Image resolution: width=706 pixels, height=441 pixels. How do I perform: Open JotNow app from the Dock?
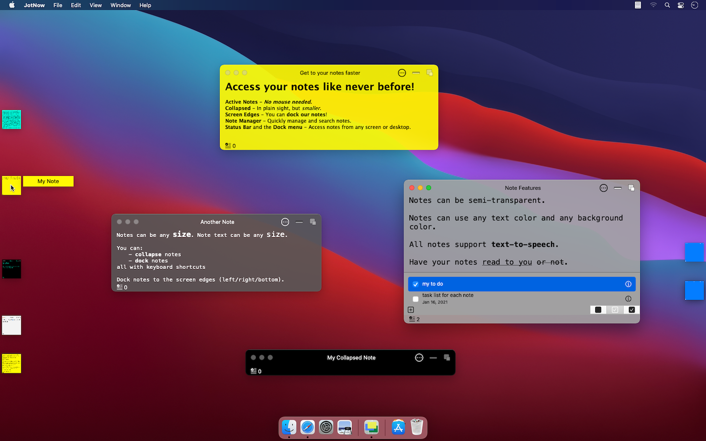point(371,427)
